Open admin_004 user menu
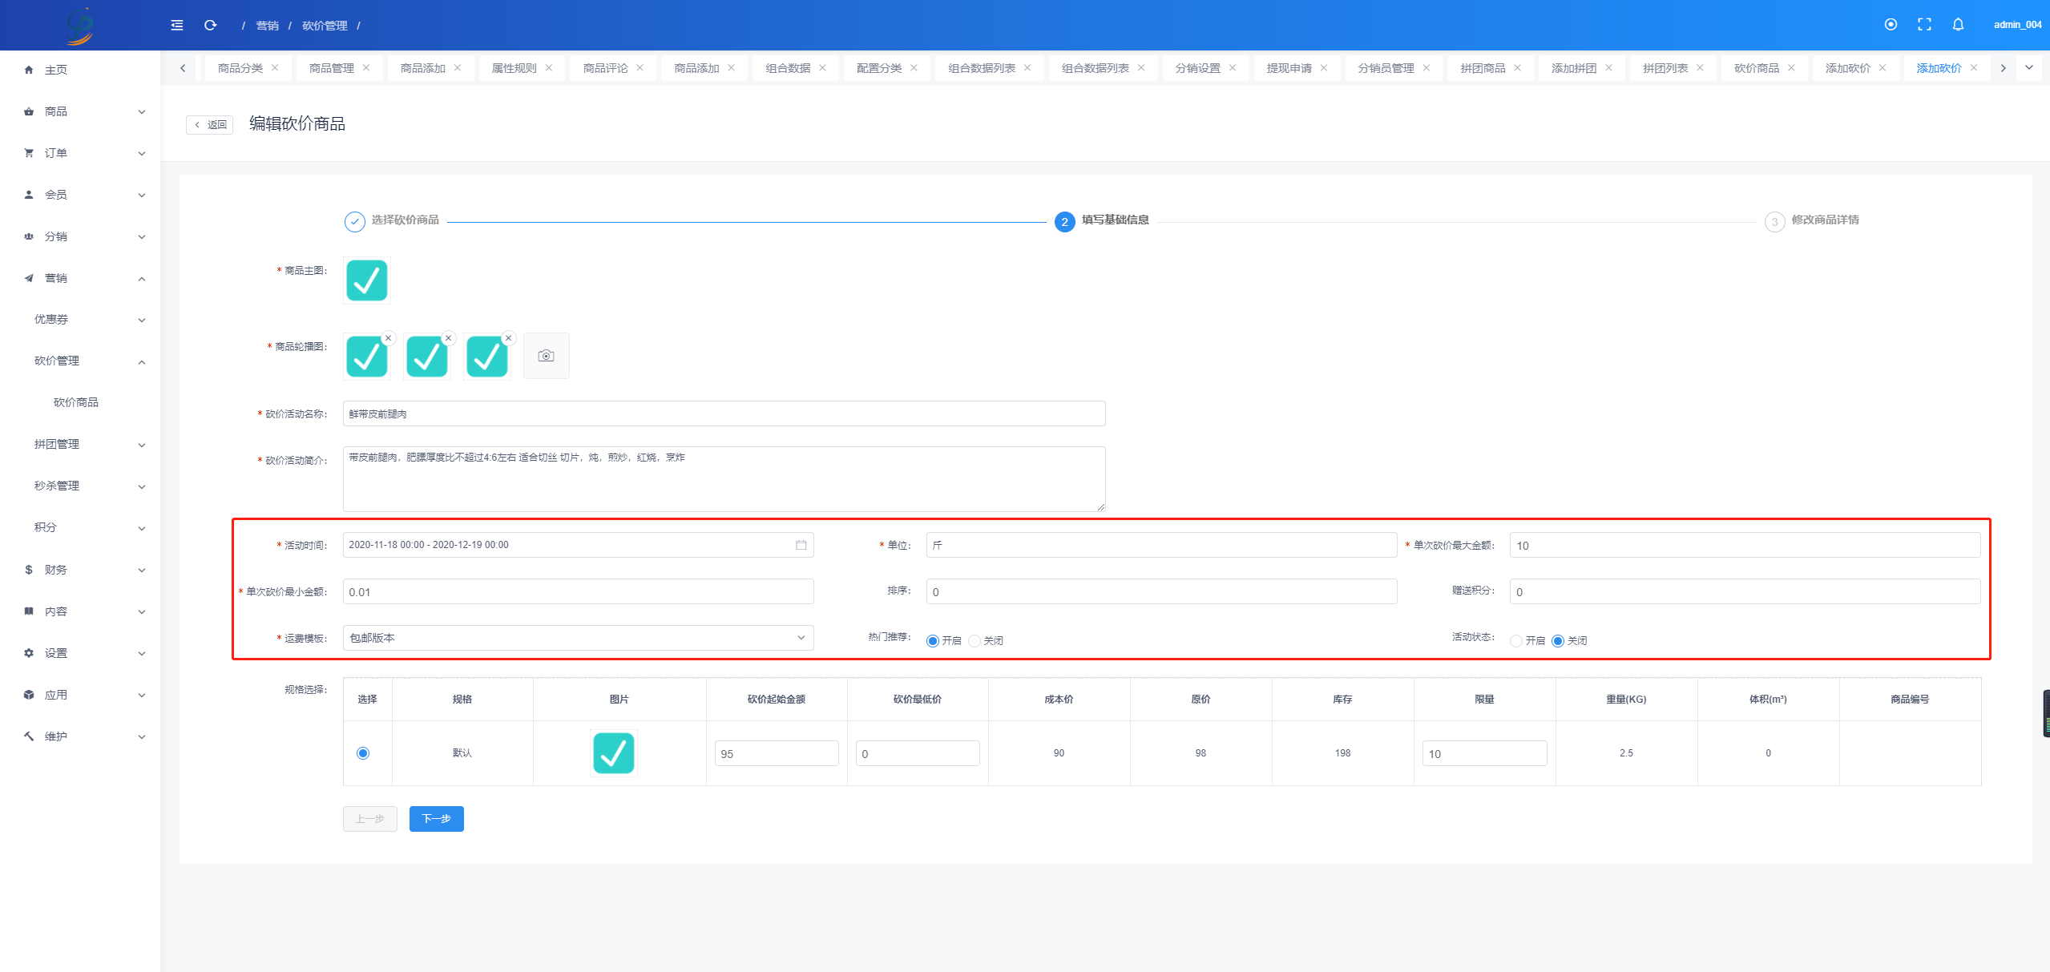The height and width of the screenshot is (972, 2050). (2017, 25)
